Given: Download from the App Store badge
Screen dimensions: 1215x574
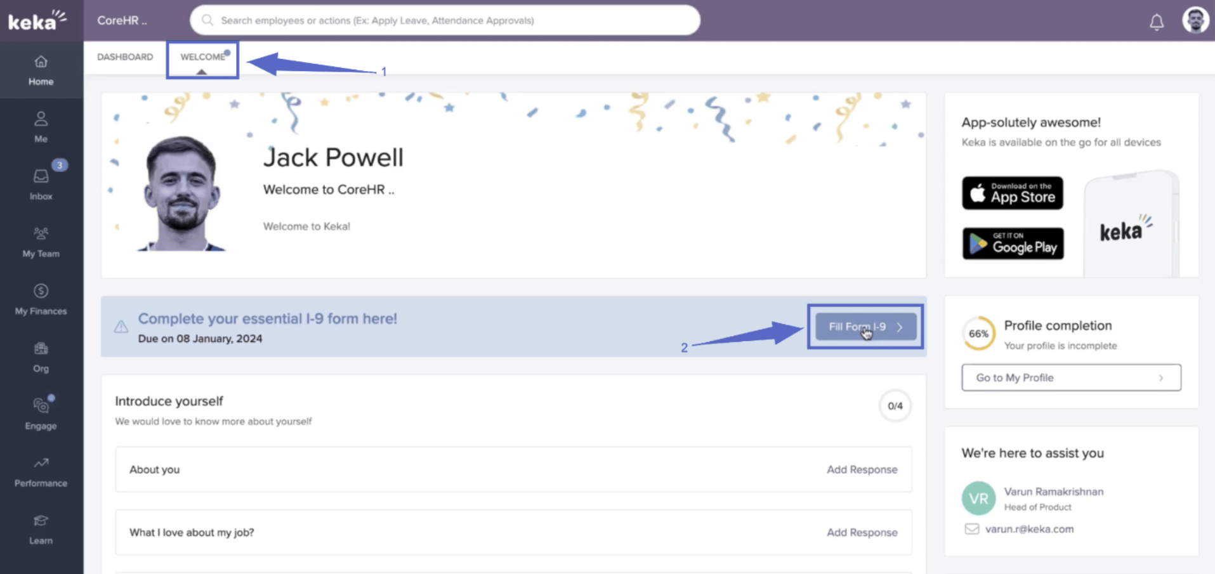Looking at the screenshot, I should [x=1012, y=193].
